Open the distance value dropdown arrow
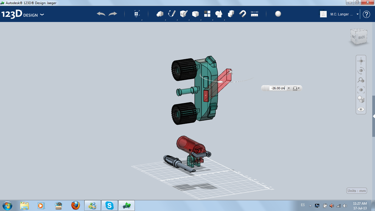This screenshot has width=375, height=211. pos(289,88)
